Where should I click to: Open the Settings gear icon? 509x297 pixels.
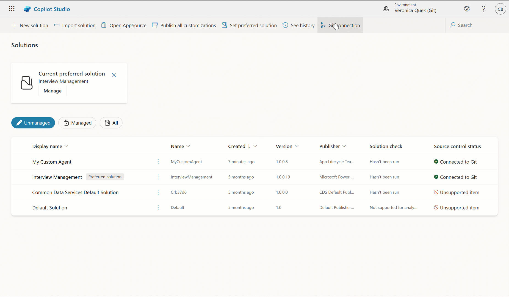467,9
